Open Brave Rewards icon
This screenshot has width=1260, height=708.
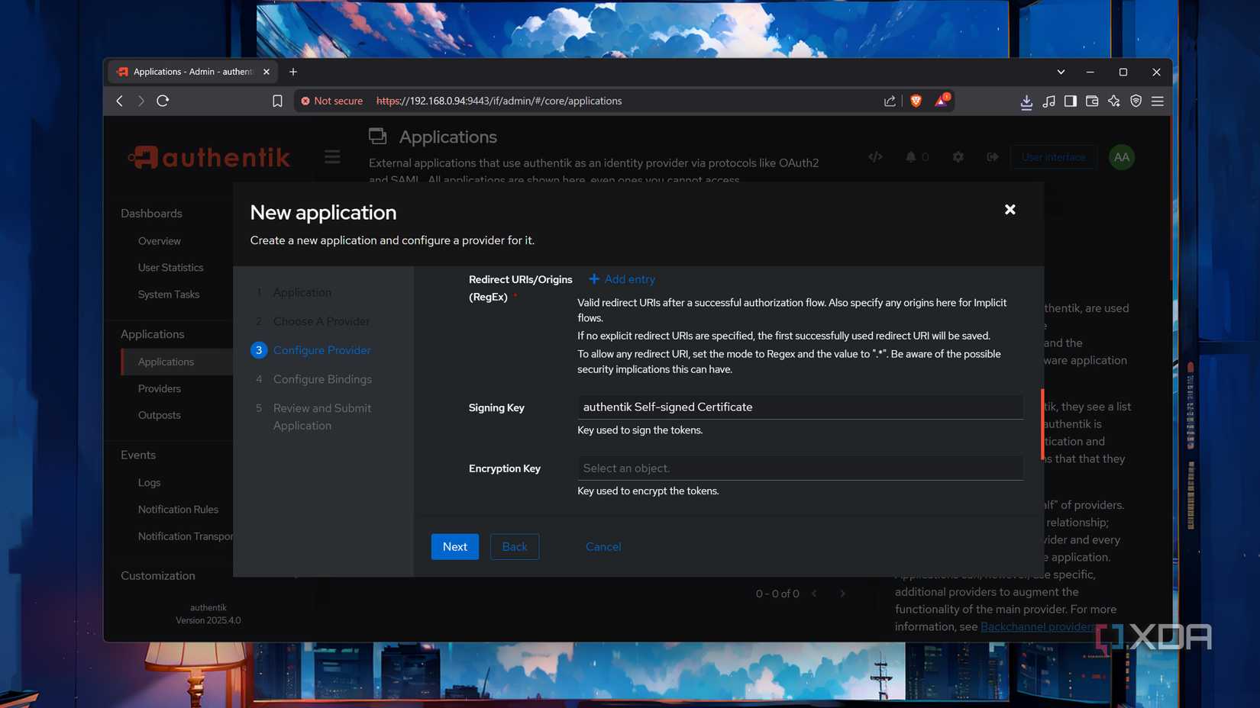tap(941, 100)
